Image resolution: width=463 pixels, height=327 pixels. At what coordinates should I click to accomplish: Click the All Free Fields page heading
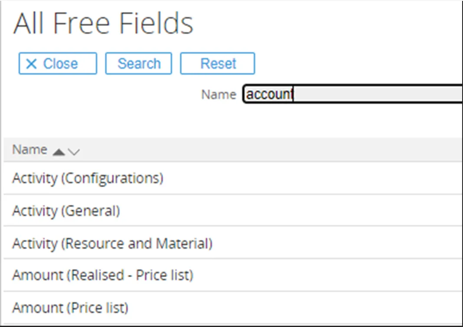click(x=103, y=23)
